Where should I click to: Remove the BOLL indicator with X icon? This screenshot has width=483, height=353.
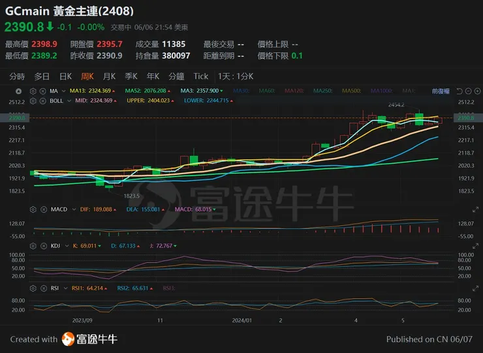point(43,100)
